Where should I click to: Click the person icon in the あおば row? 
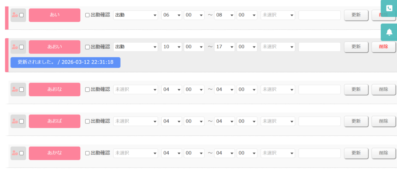click(15, 121)
